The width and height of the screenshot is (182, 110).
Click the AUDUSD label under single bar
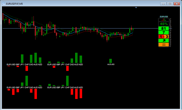(x=111, y=64)
